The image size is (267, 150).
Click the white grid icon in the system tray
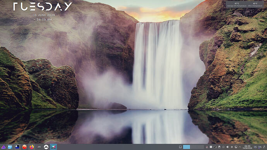pyautogui.click(x=211, y=147)
